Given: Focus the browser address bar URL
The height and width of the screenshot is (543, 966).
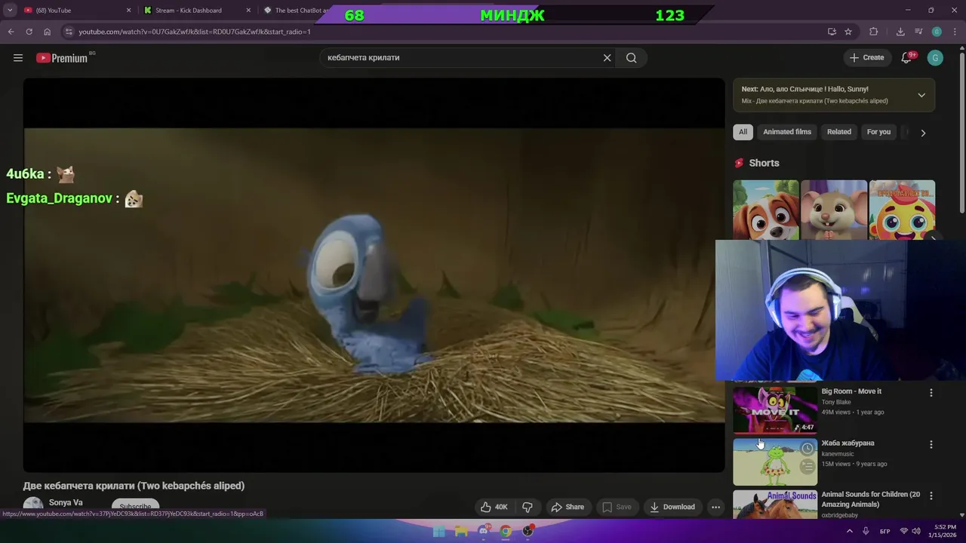Looking at the screenshot, I should point(195,32).
